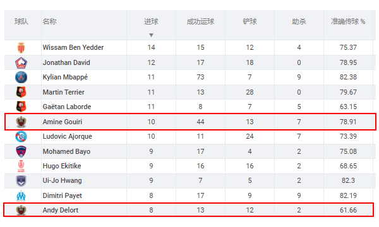Open Wissam Ben Yedder player link
379x227 pixels.
pos(73,47)
